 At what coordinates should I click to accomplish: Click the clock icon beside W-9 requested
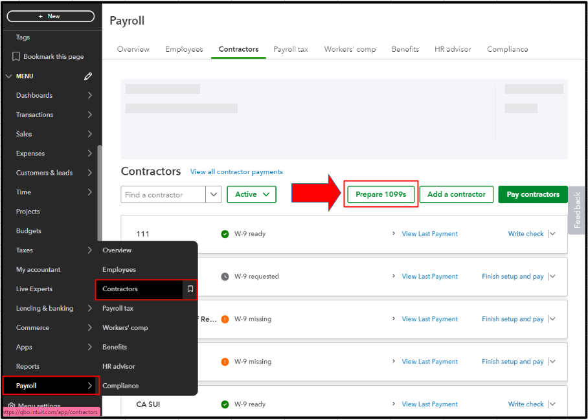coord(225,277)
